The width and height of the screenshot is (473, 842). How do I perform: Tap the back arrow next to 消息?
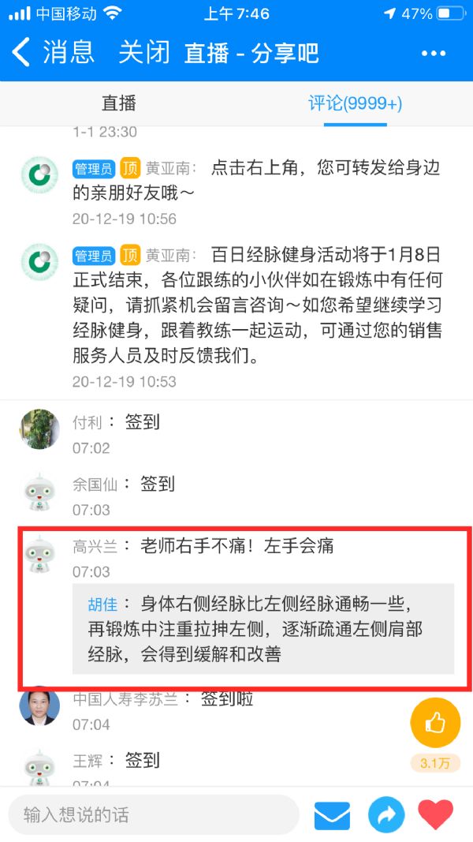point(21,53)
